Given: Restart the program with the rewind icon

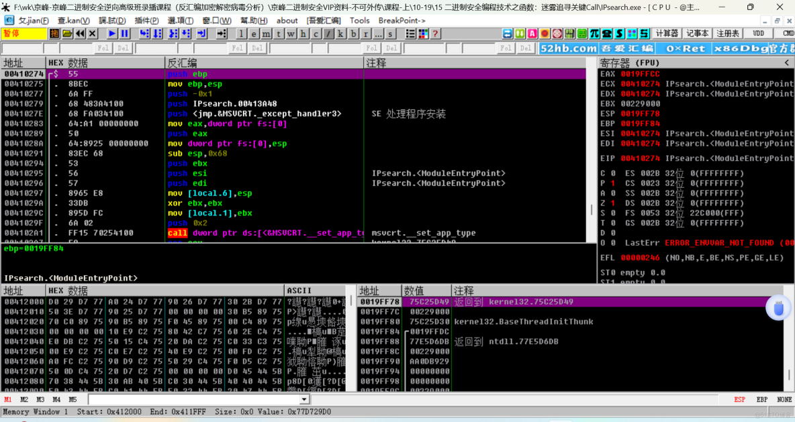Looking at the screenshot, I should [80, 34].
